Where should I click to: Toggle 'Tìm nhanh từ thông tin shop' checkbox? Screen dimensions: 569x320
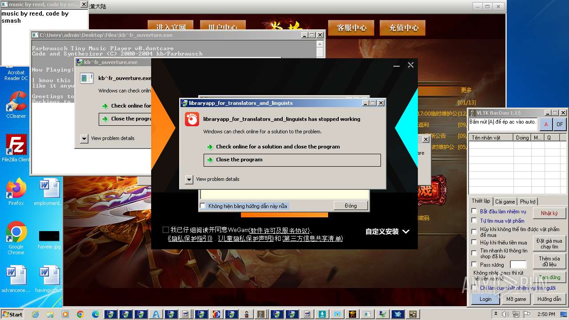click(x=474, y=253)
